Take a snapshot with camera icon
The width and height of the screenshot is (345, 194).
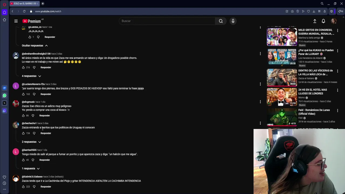click(292, 11)
